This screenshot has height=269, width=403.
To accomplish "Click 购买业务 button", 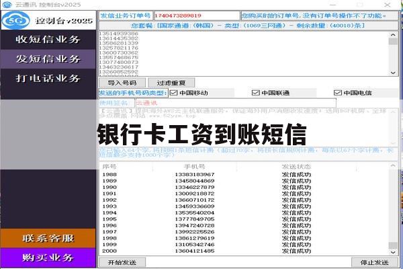I will tap(48, 258).
